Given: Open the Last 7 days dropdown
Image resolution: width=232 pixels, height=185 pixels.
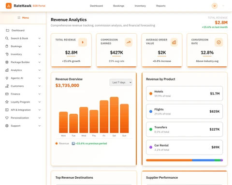Looking at the screenshot, I should (x=121, y=82).
